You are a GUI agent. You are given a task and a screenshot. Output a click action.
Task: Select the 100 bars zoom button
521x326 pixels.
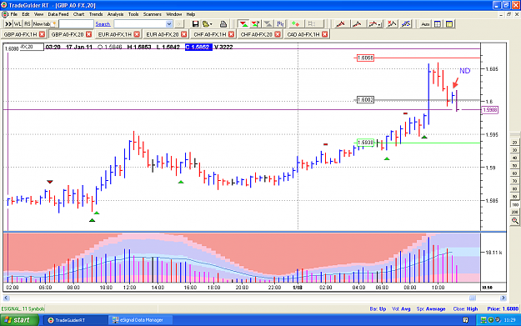514,205
